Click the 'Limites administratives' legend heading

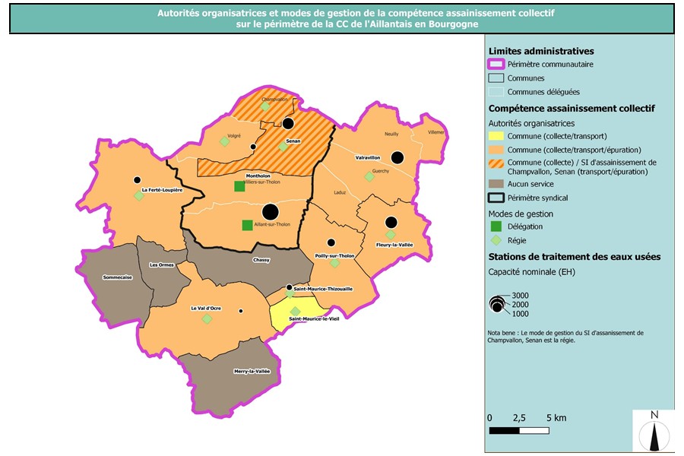(541, 51)
